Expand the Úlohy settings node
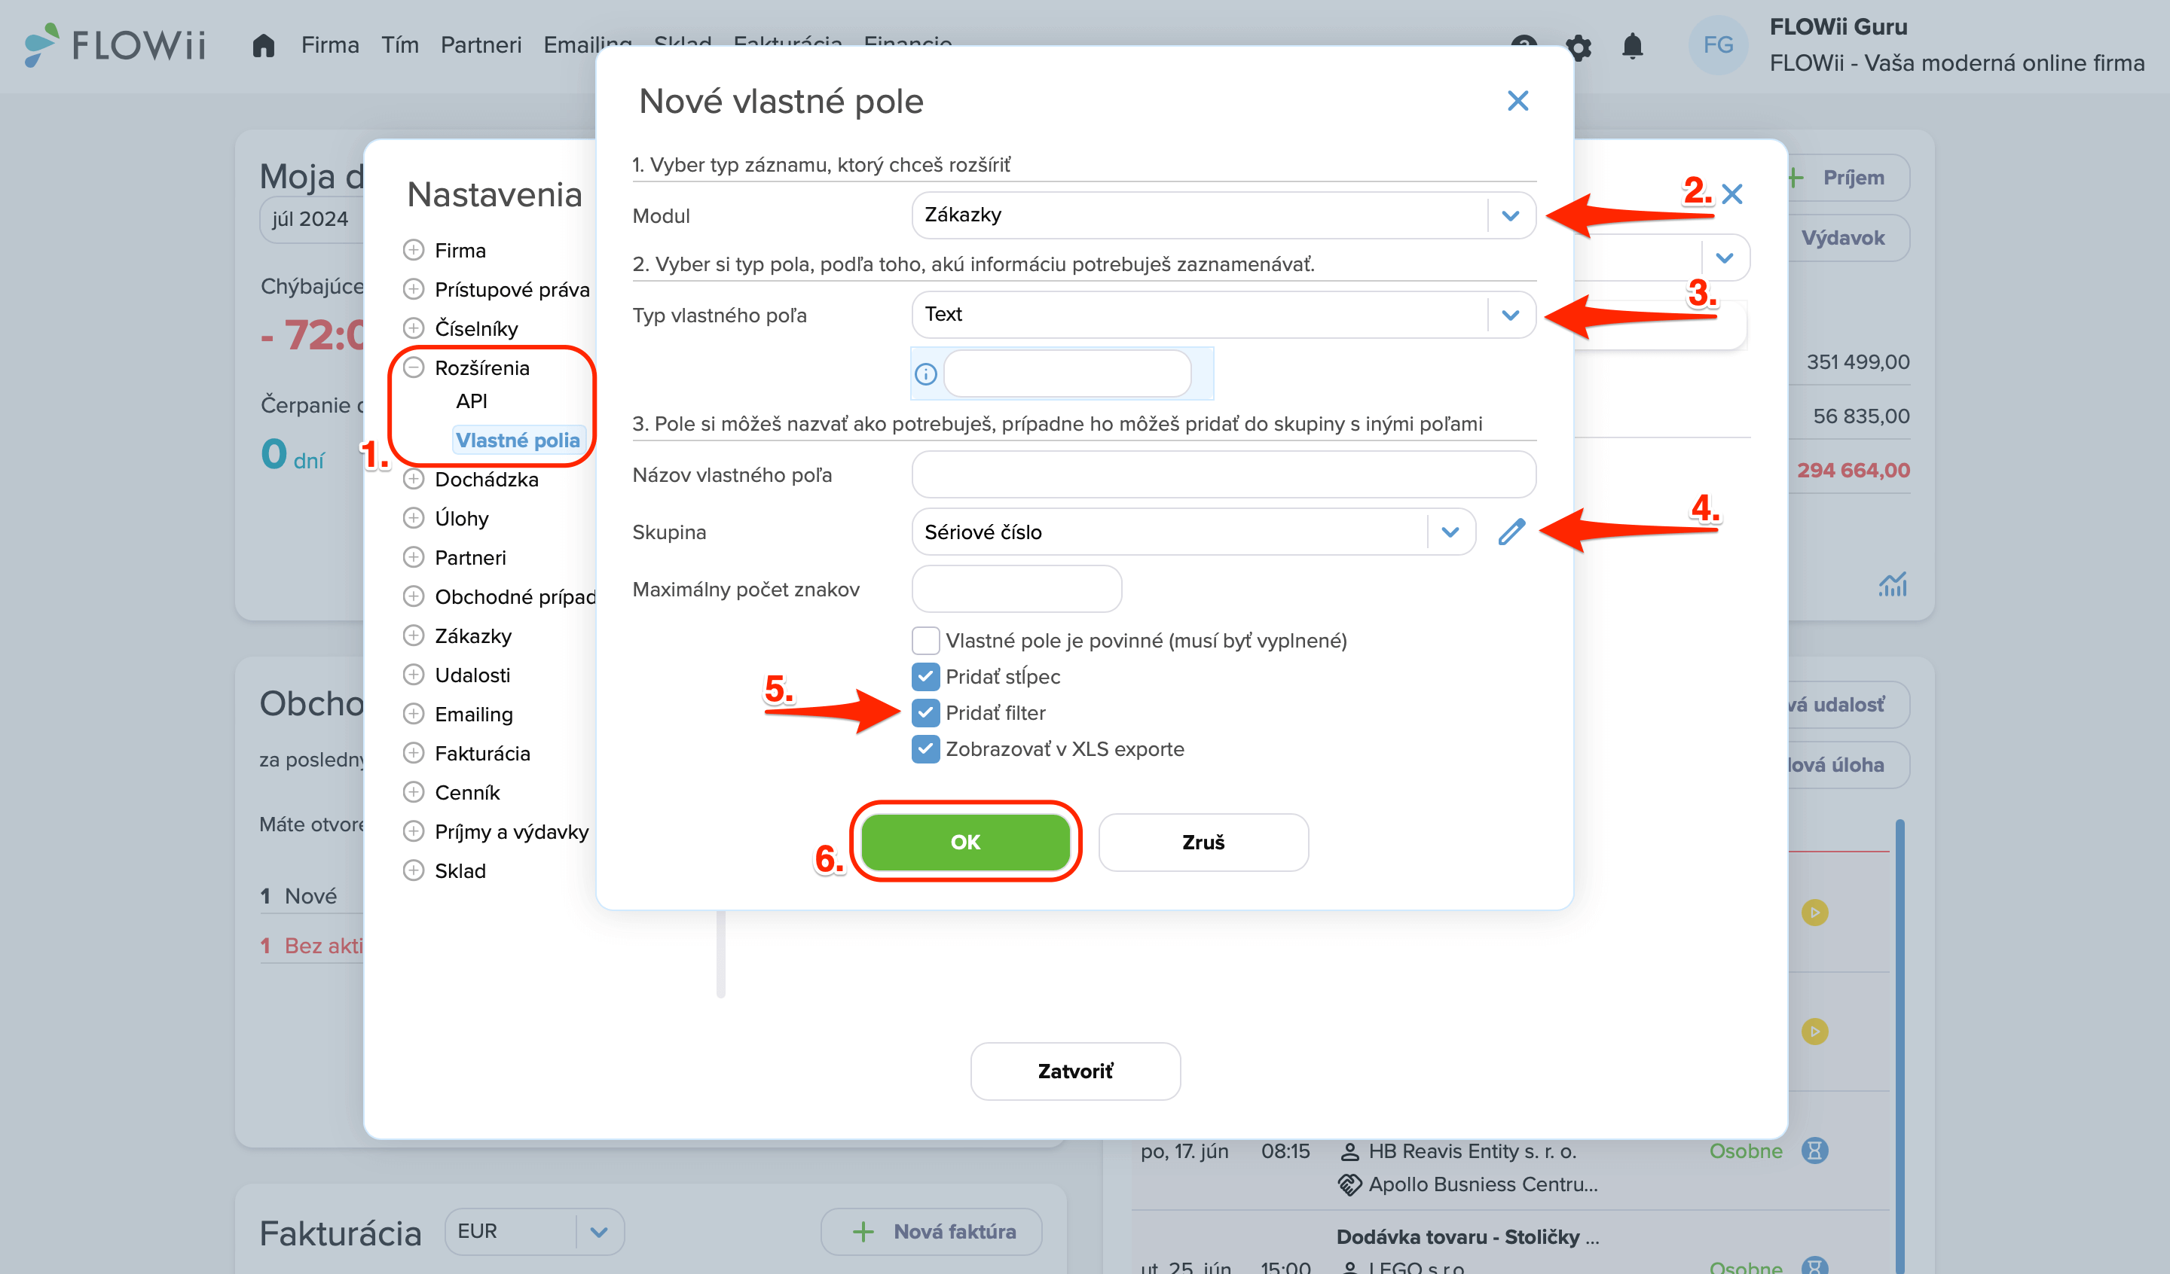This screenshot has width=2170, height=1274. 414,517
